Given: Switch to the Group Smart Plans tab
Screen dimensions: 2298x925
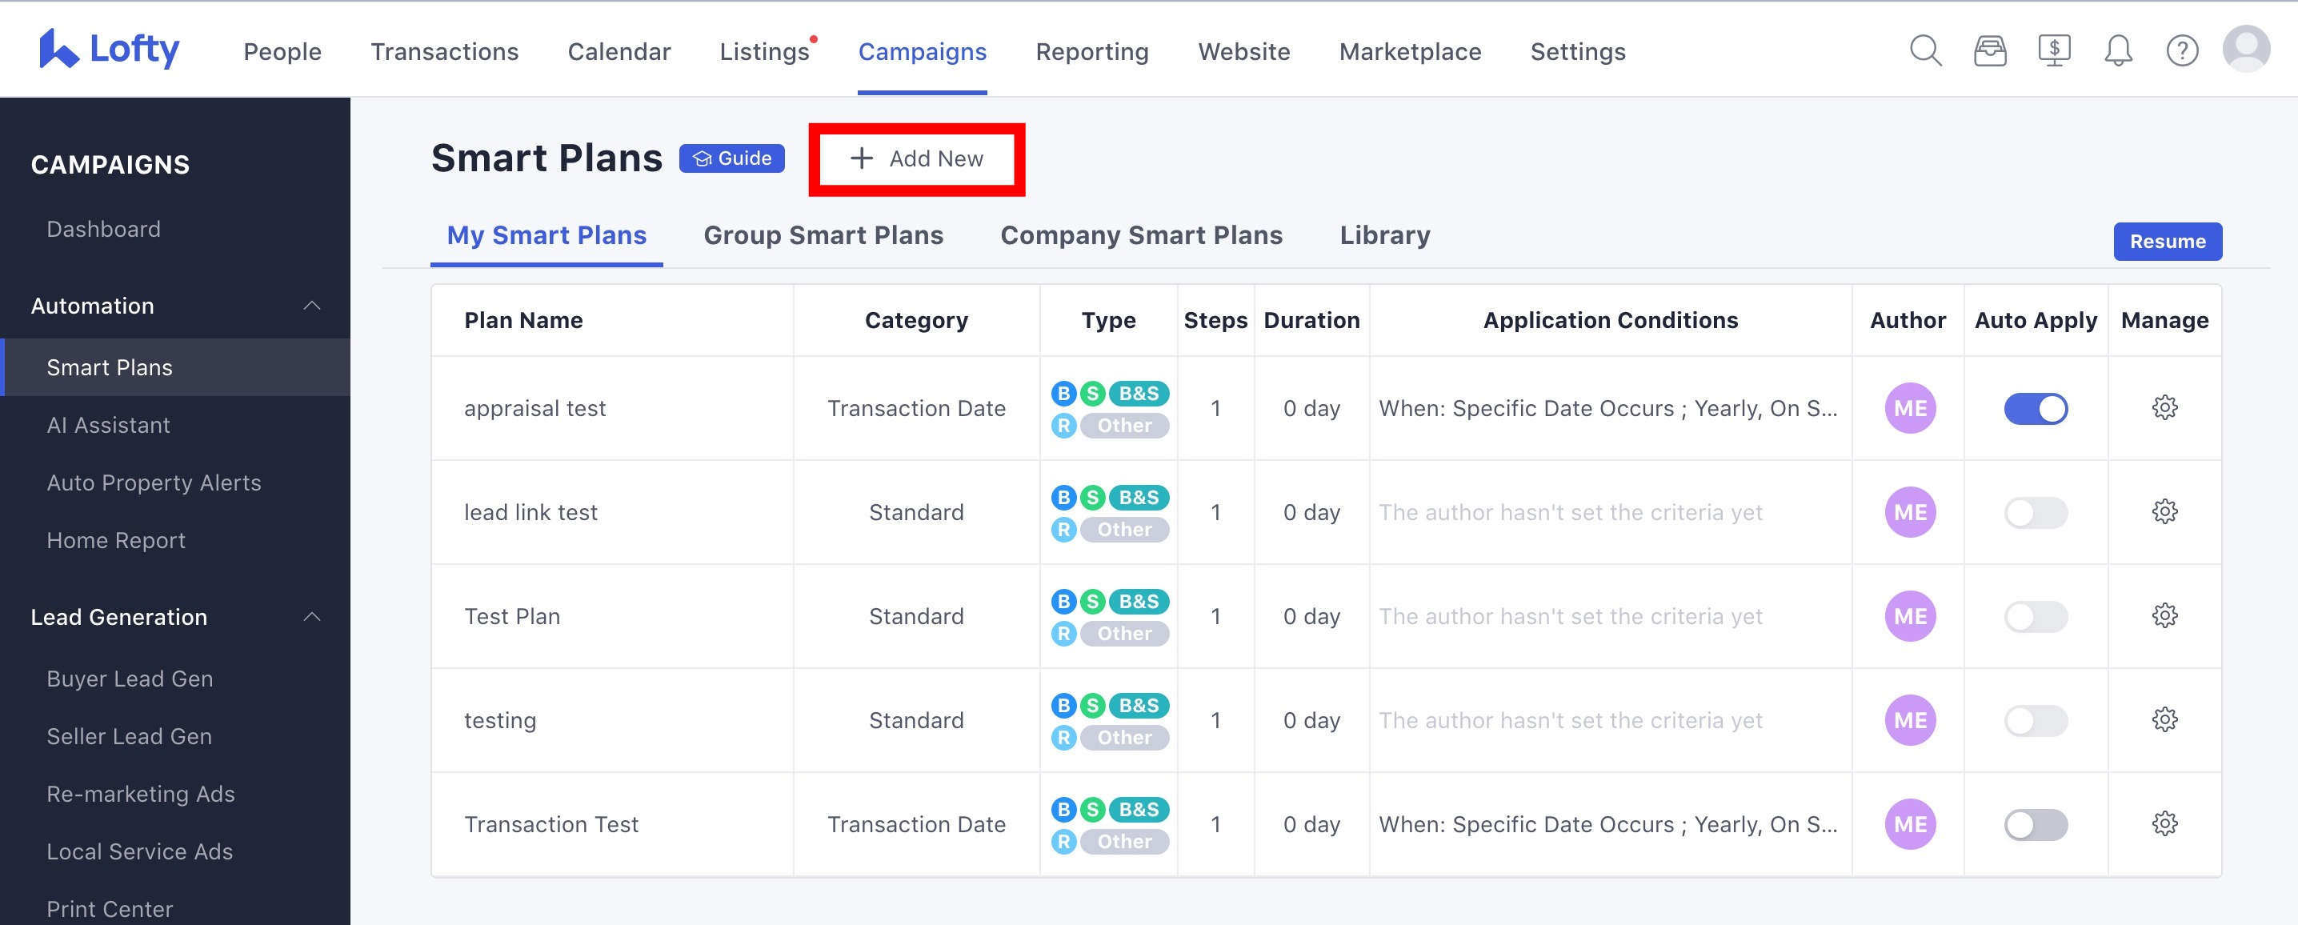Looking at the screenshot, I should (x=823, y=234).
